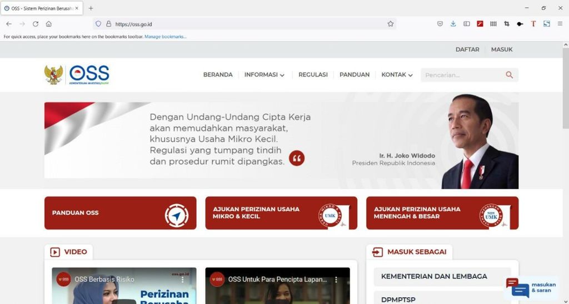Open the BERANDA menu item
The width and height of the screenshot is (569, 304).
pyautogui.click(x=218, y=75)
